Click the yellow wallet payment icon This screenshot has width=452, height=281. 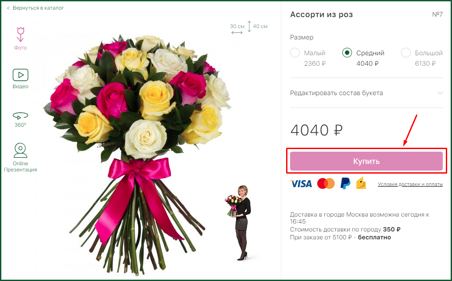361,183
